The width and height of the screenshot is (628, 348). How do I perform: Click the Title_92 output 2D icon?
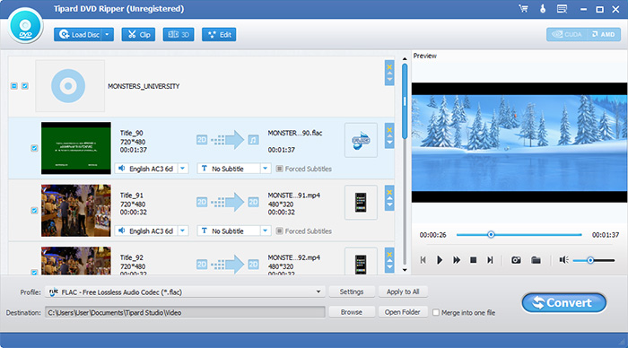pos(253,265)
